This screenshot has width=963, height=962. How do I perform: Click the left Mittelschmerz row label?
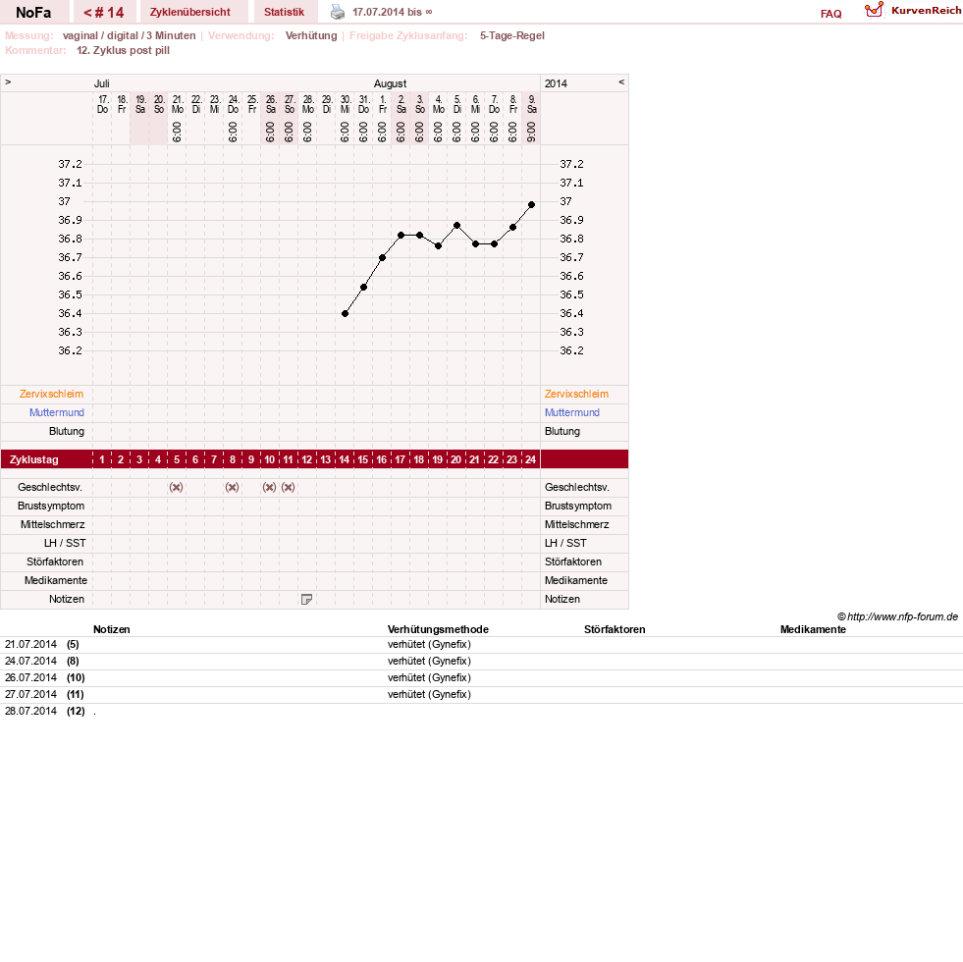tap(52, 524)
